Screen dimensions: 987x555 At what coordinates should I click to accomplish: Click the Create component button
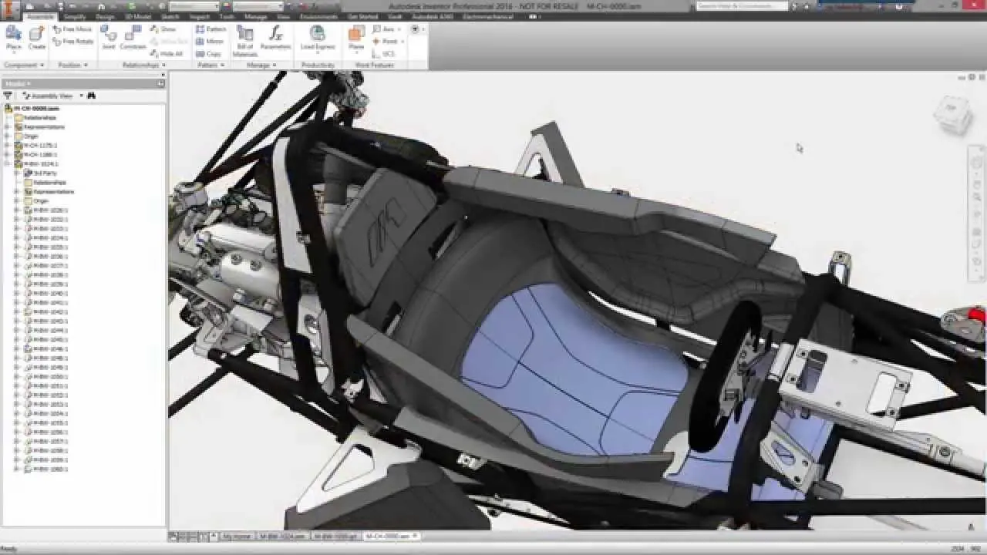(36, 39)
